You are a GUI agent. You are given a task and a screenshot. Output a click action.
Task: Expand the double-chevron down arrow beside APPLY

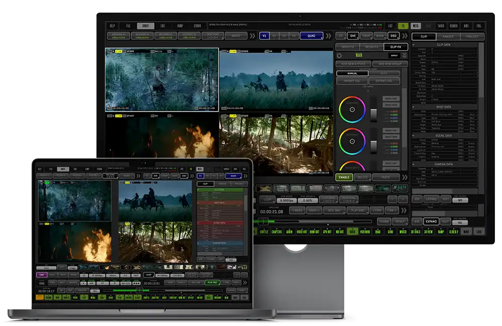[x=405, y=55]
